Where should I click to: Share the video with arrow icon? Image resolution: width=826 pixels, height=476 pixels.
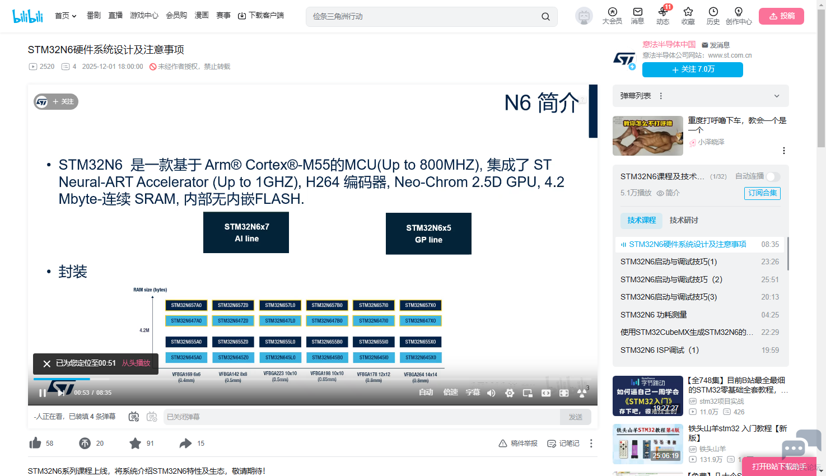[x=185, y=444]
